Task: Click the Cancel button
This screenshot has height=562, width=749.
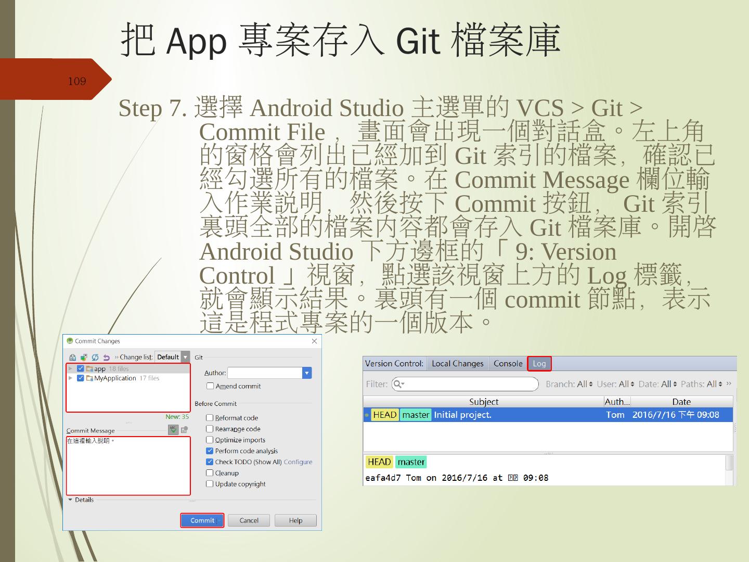Action: (249, 520)
